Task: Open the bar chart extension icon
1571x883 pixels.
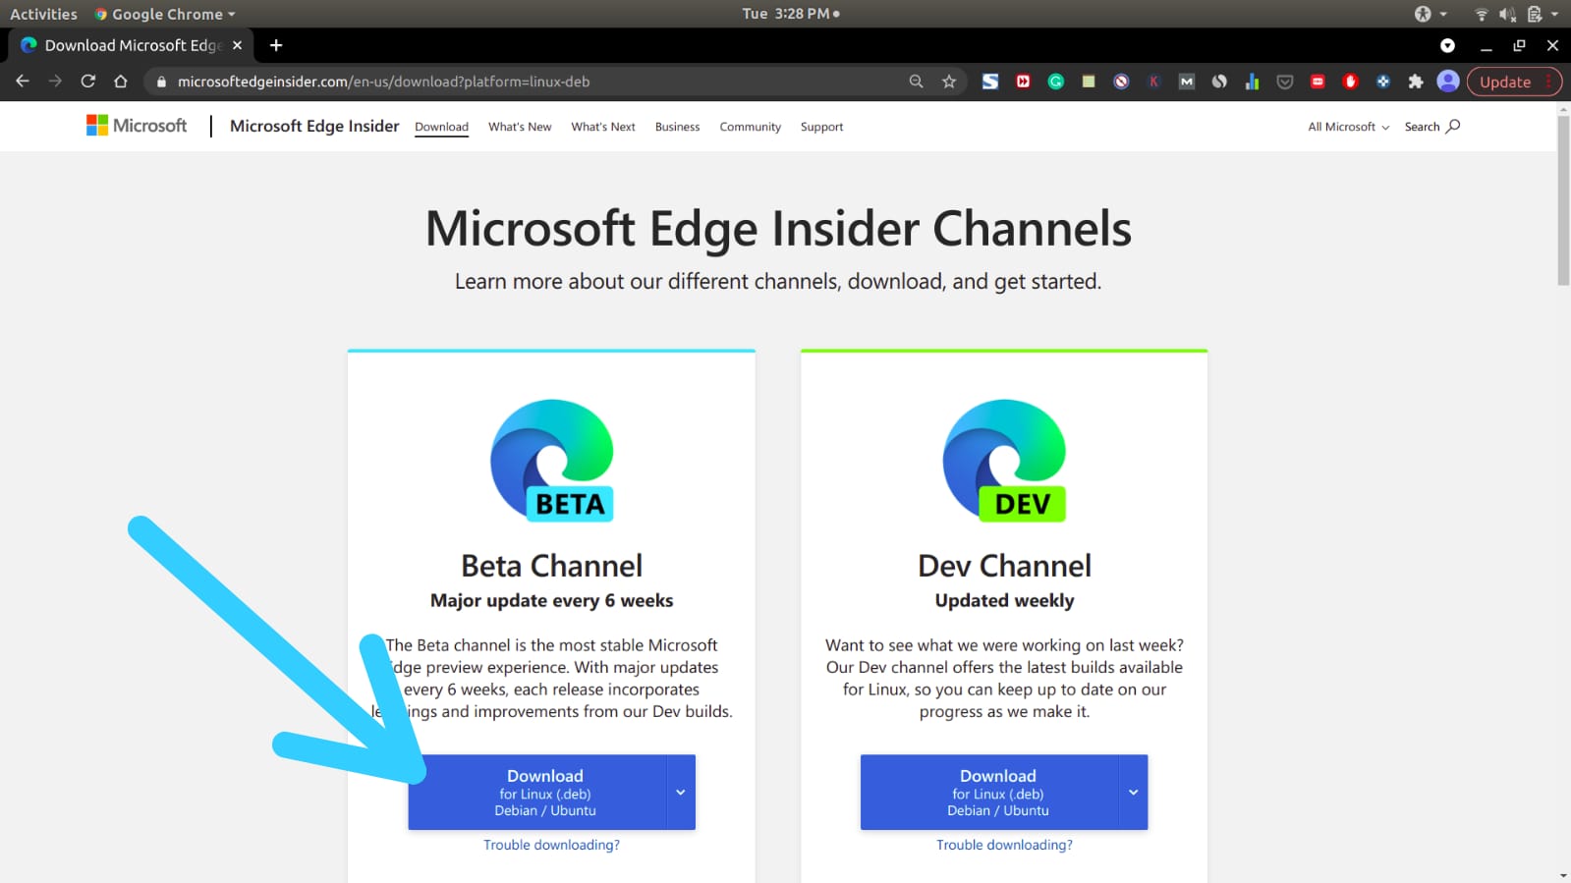Action: tap(1252, 82)
